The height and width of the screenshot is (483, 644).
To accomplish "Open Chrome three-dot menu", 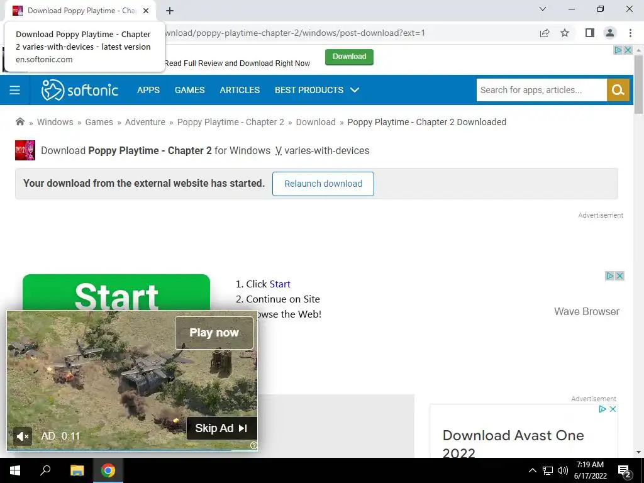I will click(x=630, y=33).
